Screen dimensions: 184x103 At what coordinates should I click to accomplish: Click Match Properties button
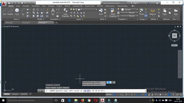coord(113,13)
